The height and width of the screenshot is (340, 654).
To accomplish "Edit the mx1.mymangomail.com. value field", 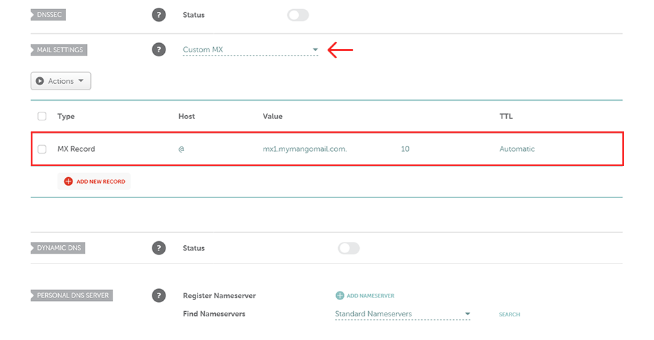I will (305, 149).
